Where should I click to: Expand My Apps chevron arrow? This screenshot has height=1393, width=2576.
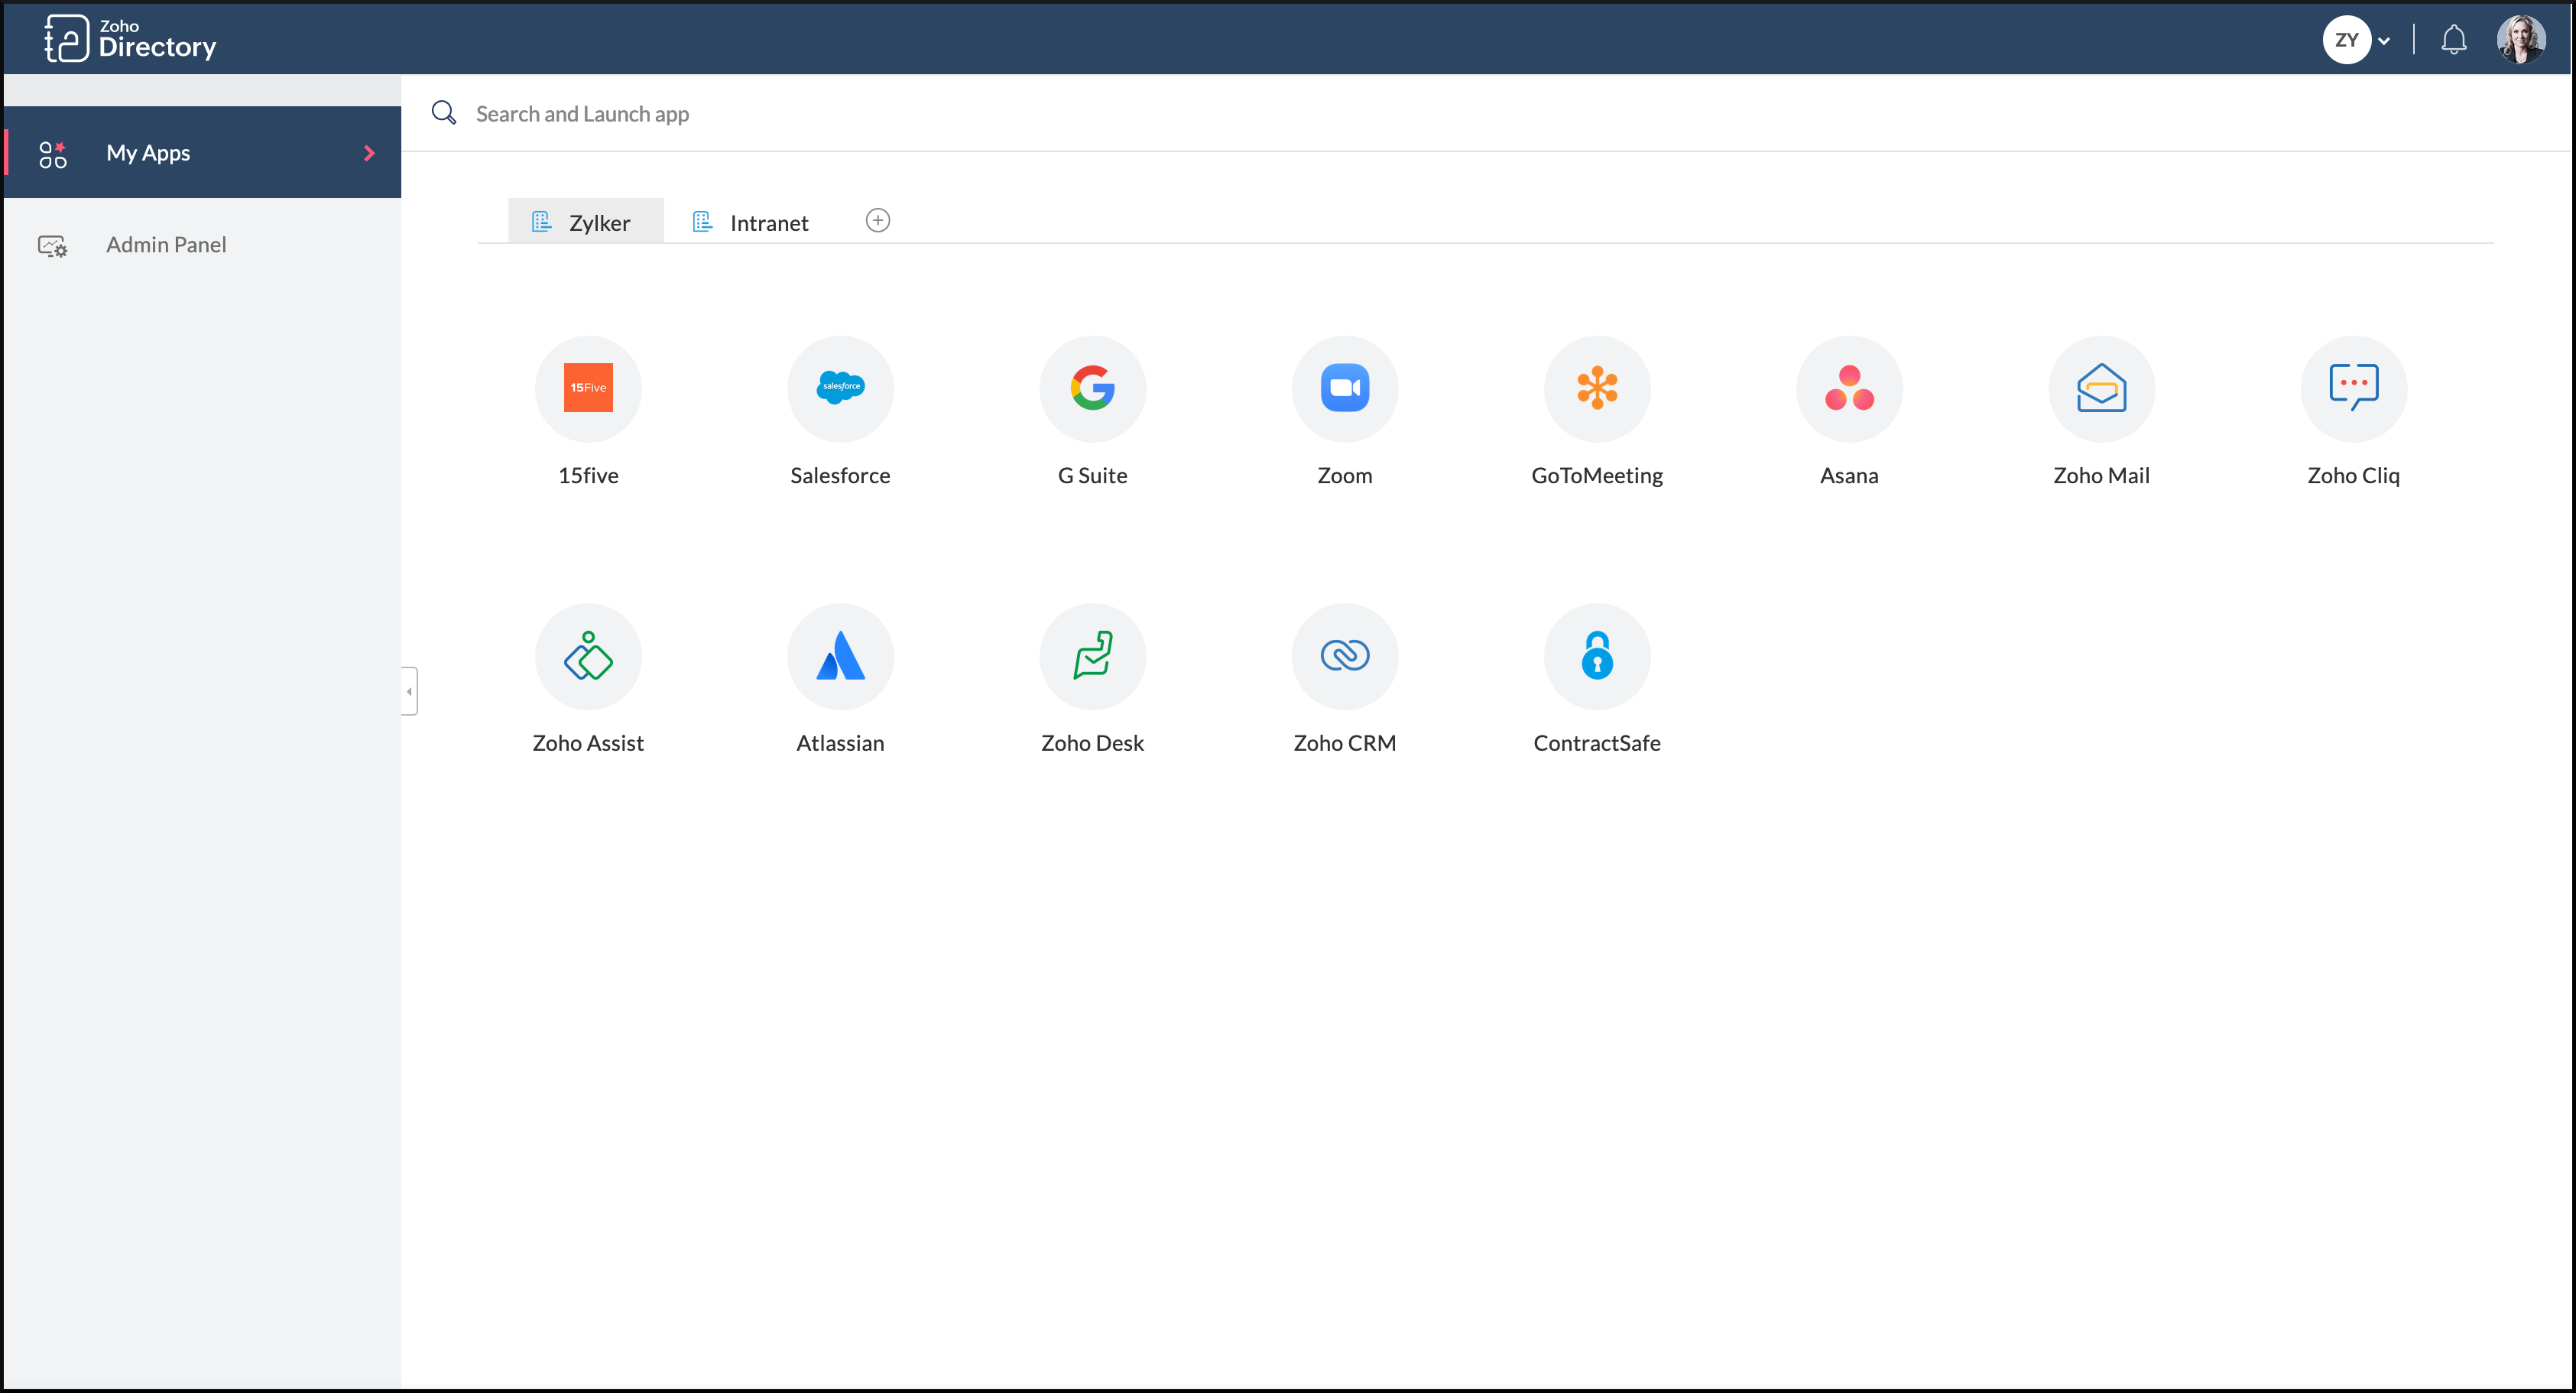tap(369, 153)
